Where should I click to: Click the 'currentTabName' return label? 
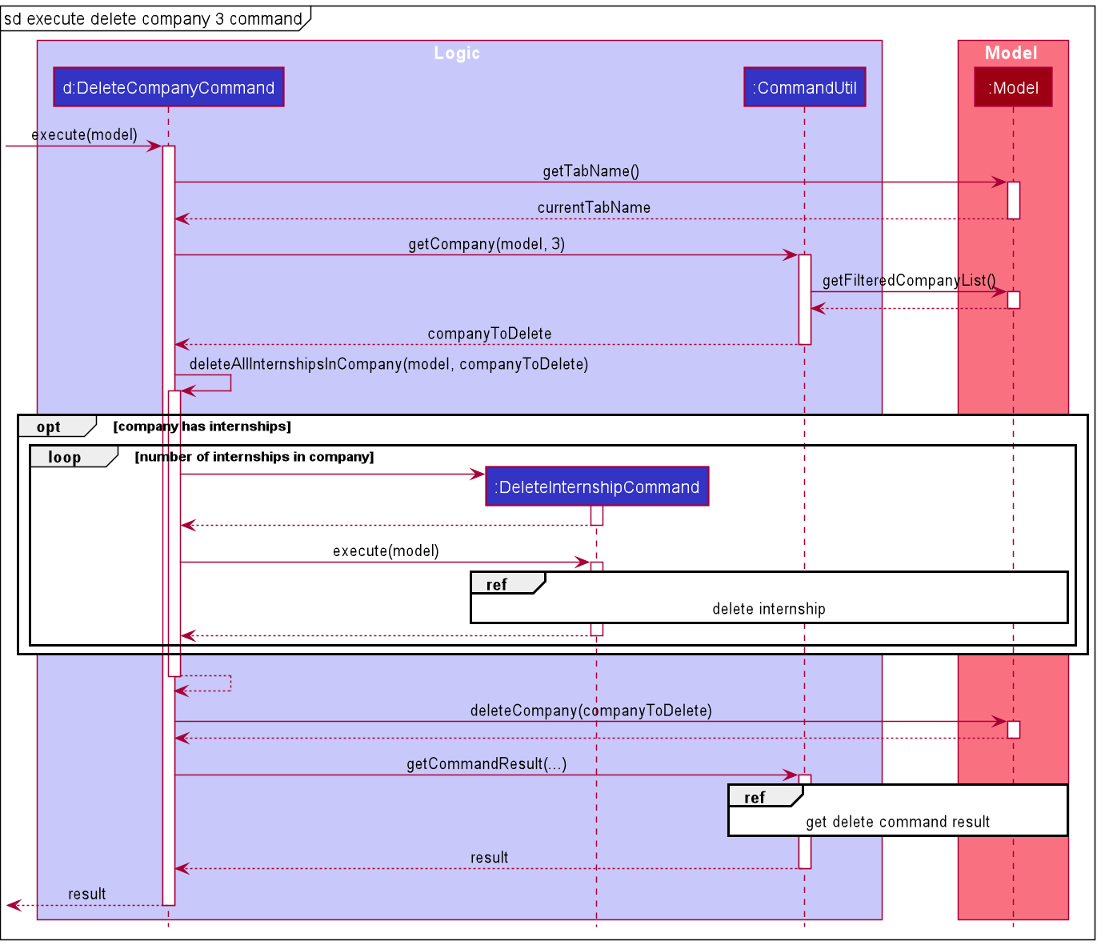tap(594, 207)
